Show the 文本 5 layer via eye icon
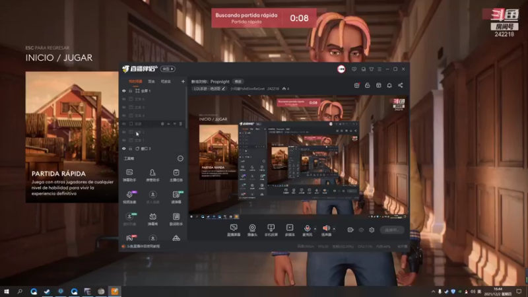The width and height of the screenshot is (528, 297). pyautogui.click(x=124, y=108)
